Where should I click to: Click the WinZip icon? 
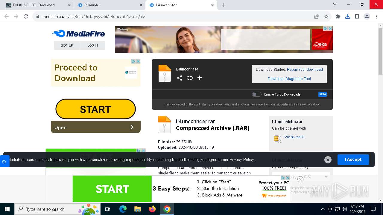tap(278, 139)
